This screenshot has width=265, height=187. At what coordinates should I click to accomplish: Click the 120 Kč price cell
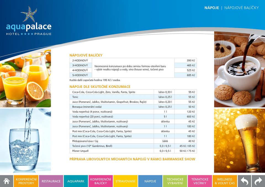[185, 112]
